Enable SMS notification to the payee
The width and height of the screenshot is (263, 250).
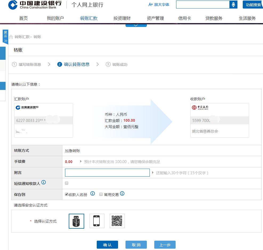[66, 183]
